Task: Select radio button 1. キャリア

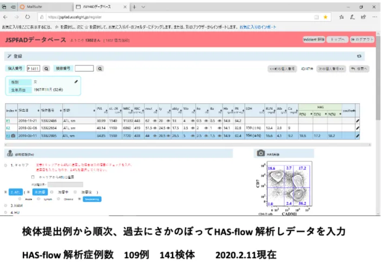Action: click(x=5, y=165)
